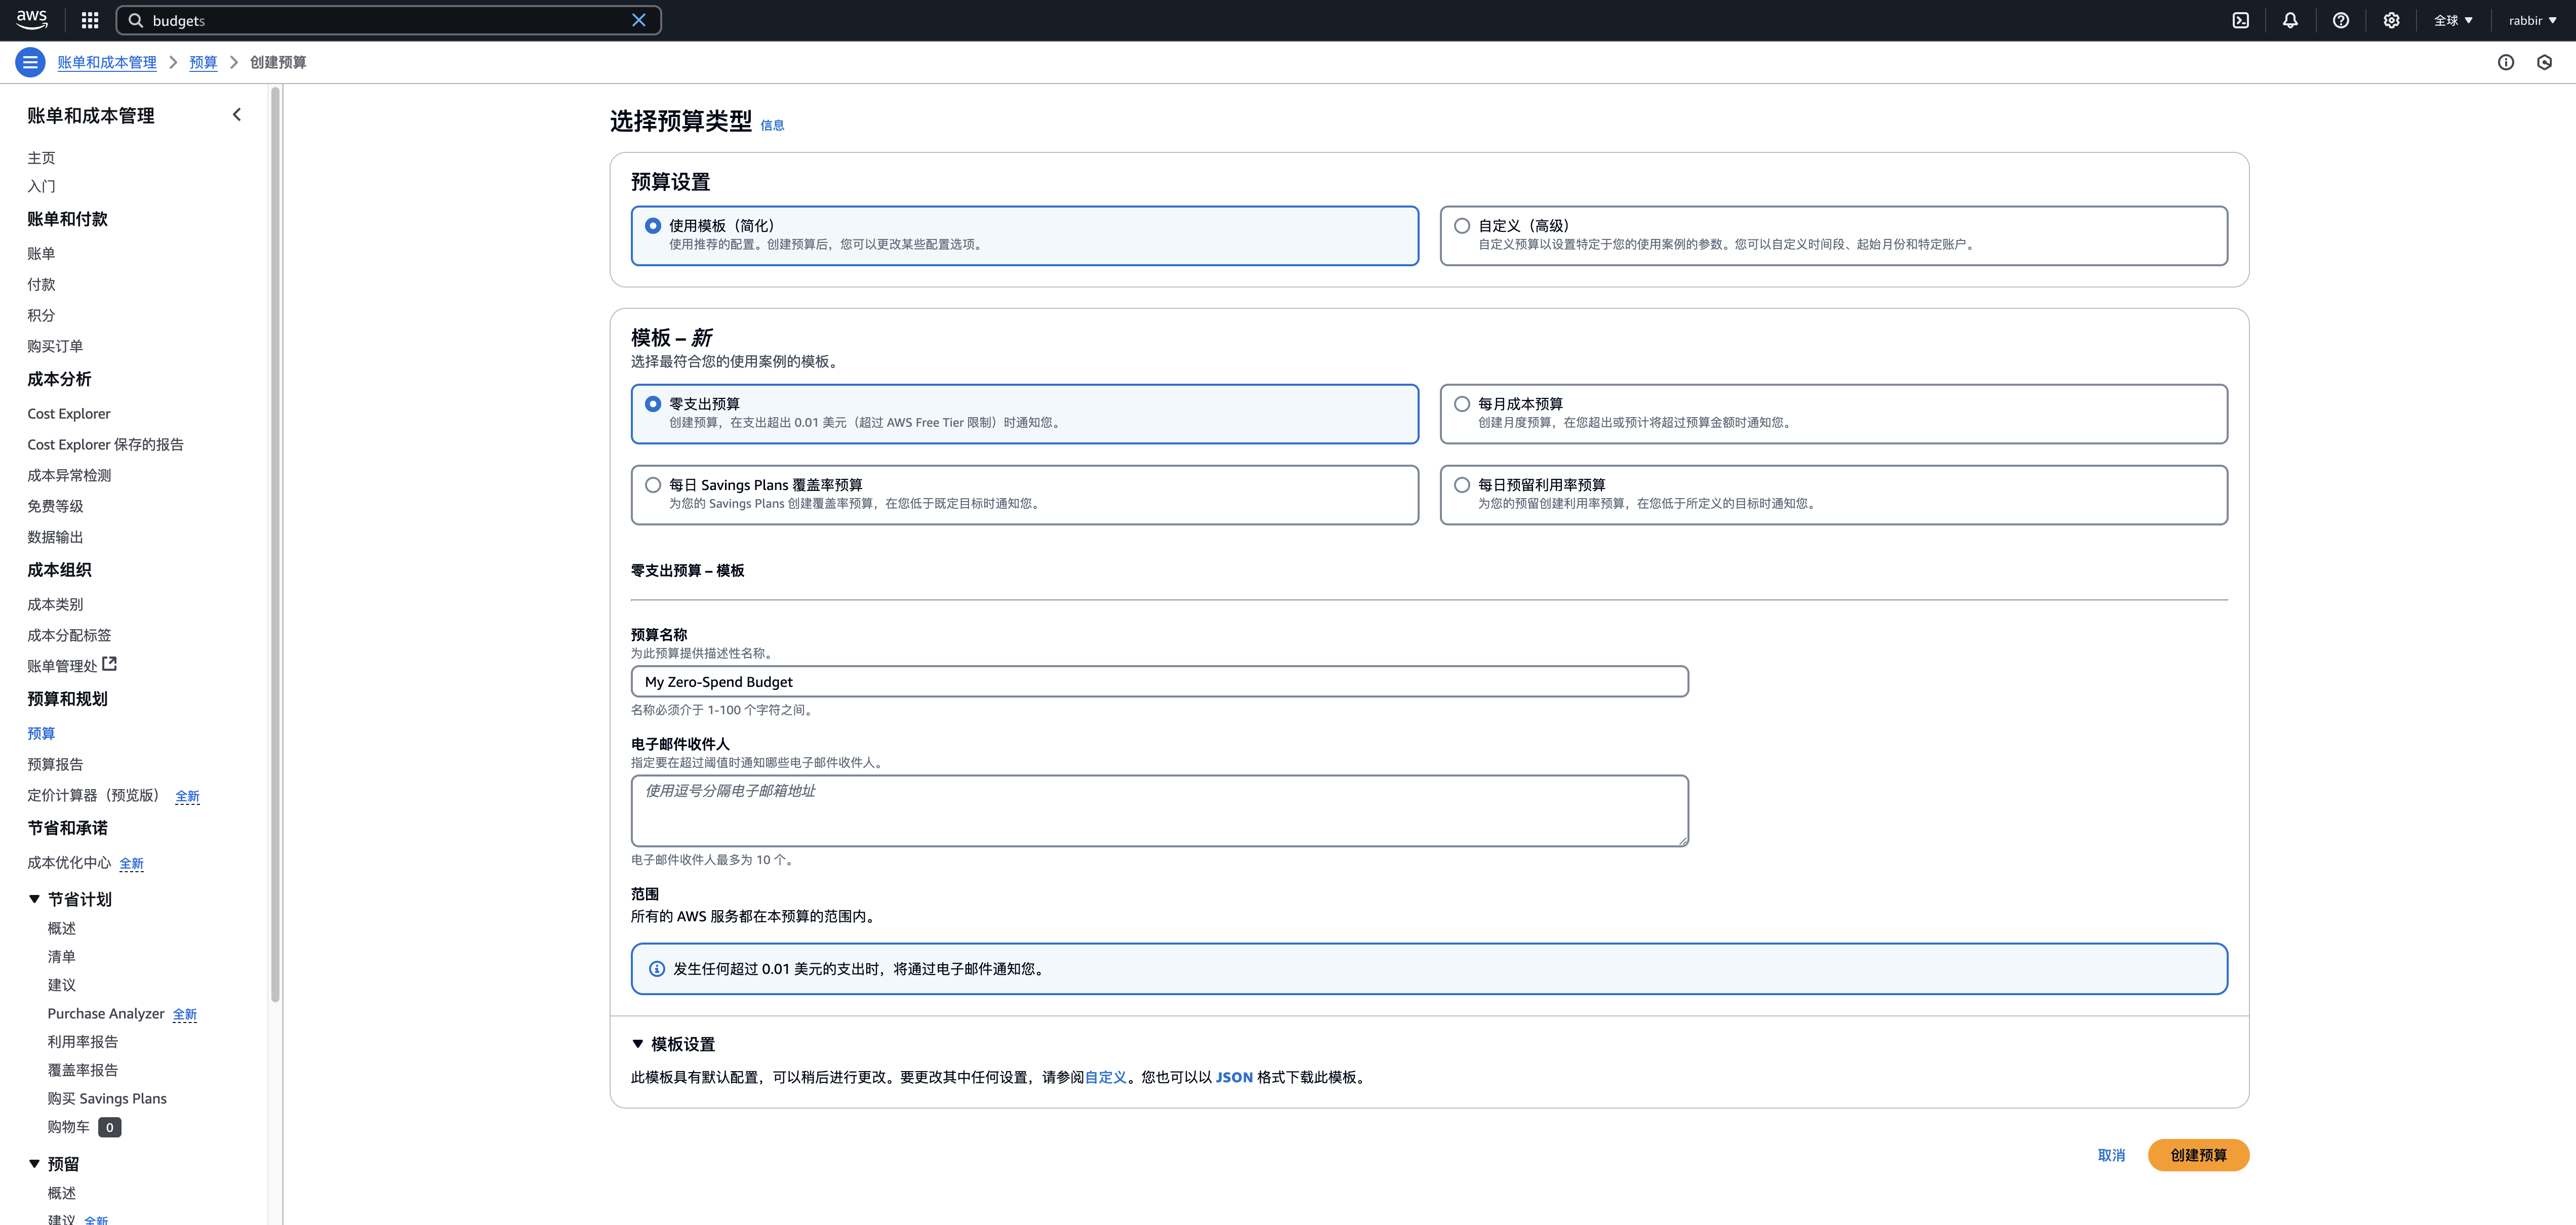Image resolution: width=2576 pixels, height=1225 pixels.
Task: Open 定价计算器（预览版）in the sidebar
Action: click(x=93, y=795)
